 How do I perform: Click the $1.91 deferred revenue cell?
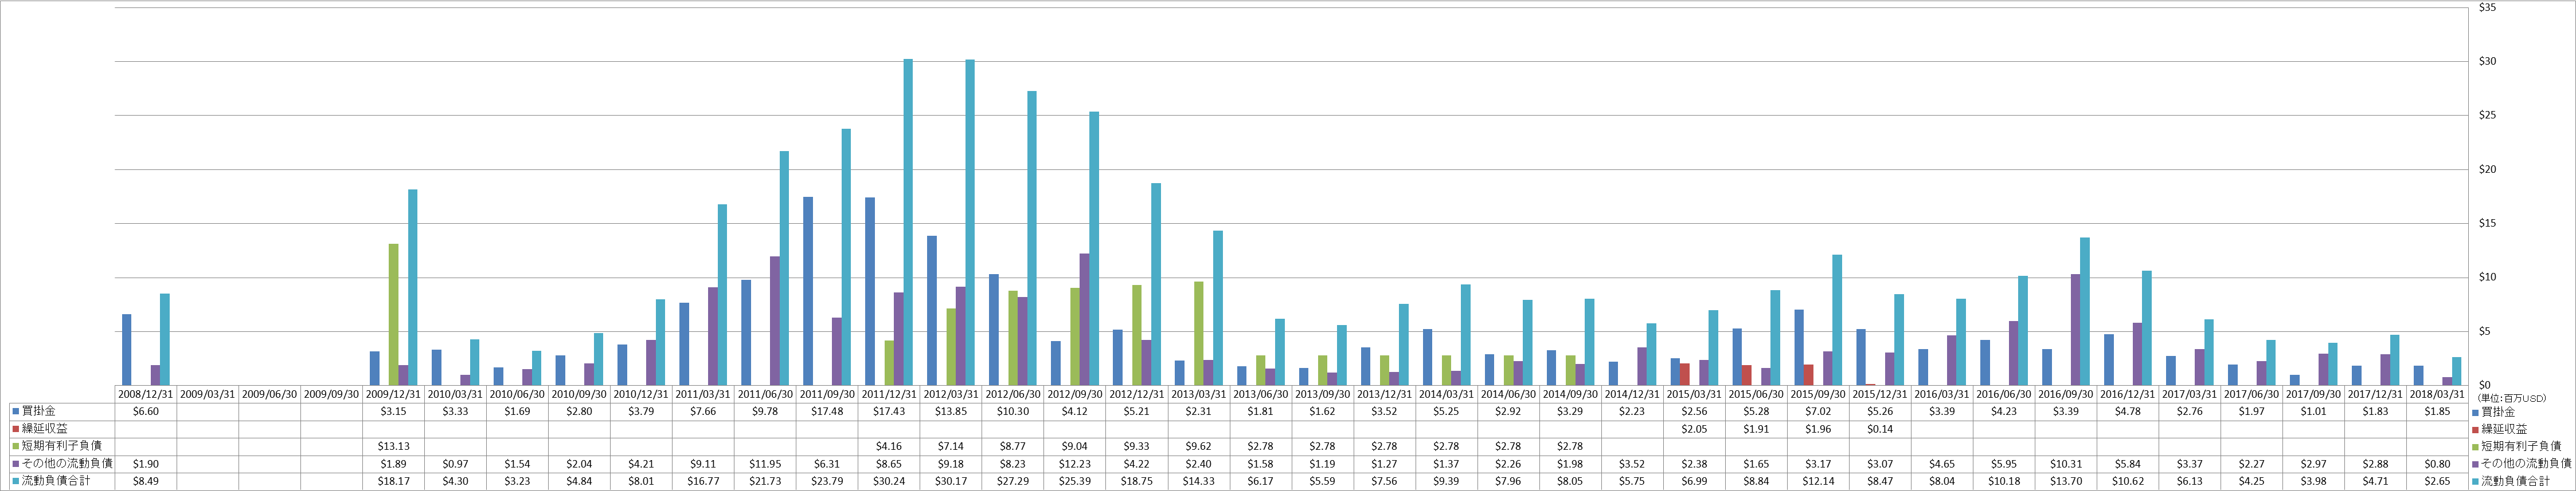(x=1755, y=429)
